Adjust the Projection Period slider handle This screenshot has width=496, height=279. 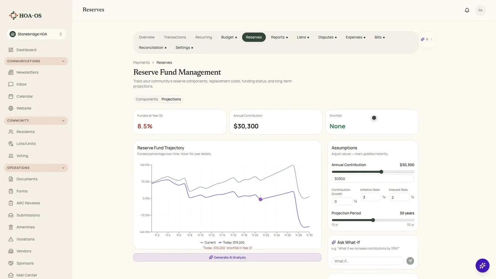coord(373,220)
